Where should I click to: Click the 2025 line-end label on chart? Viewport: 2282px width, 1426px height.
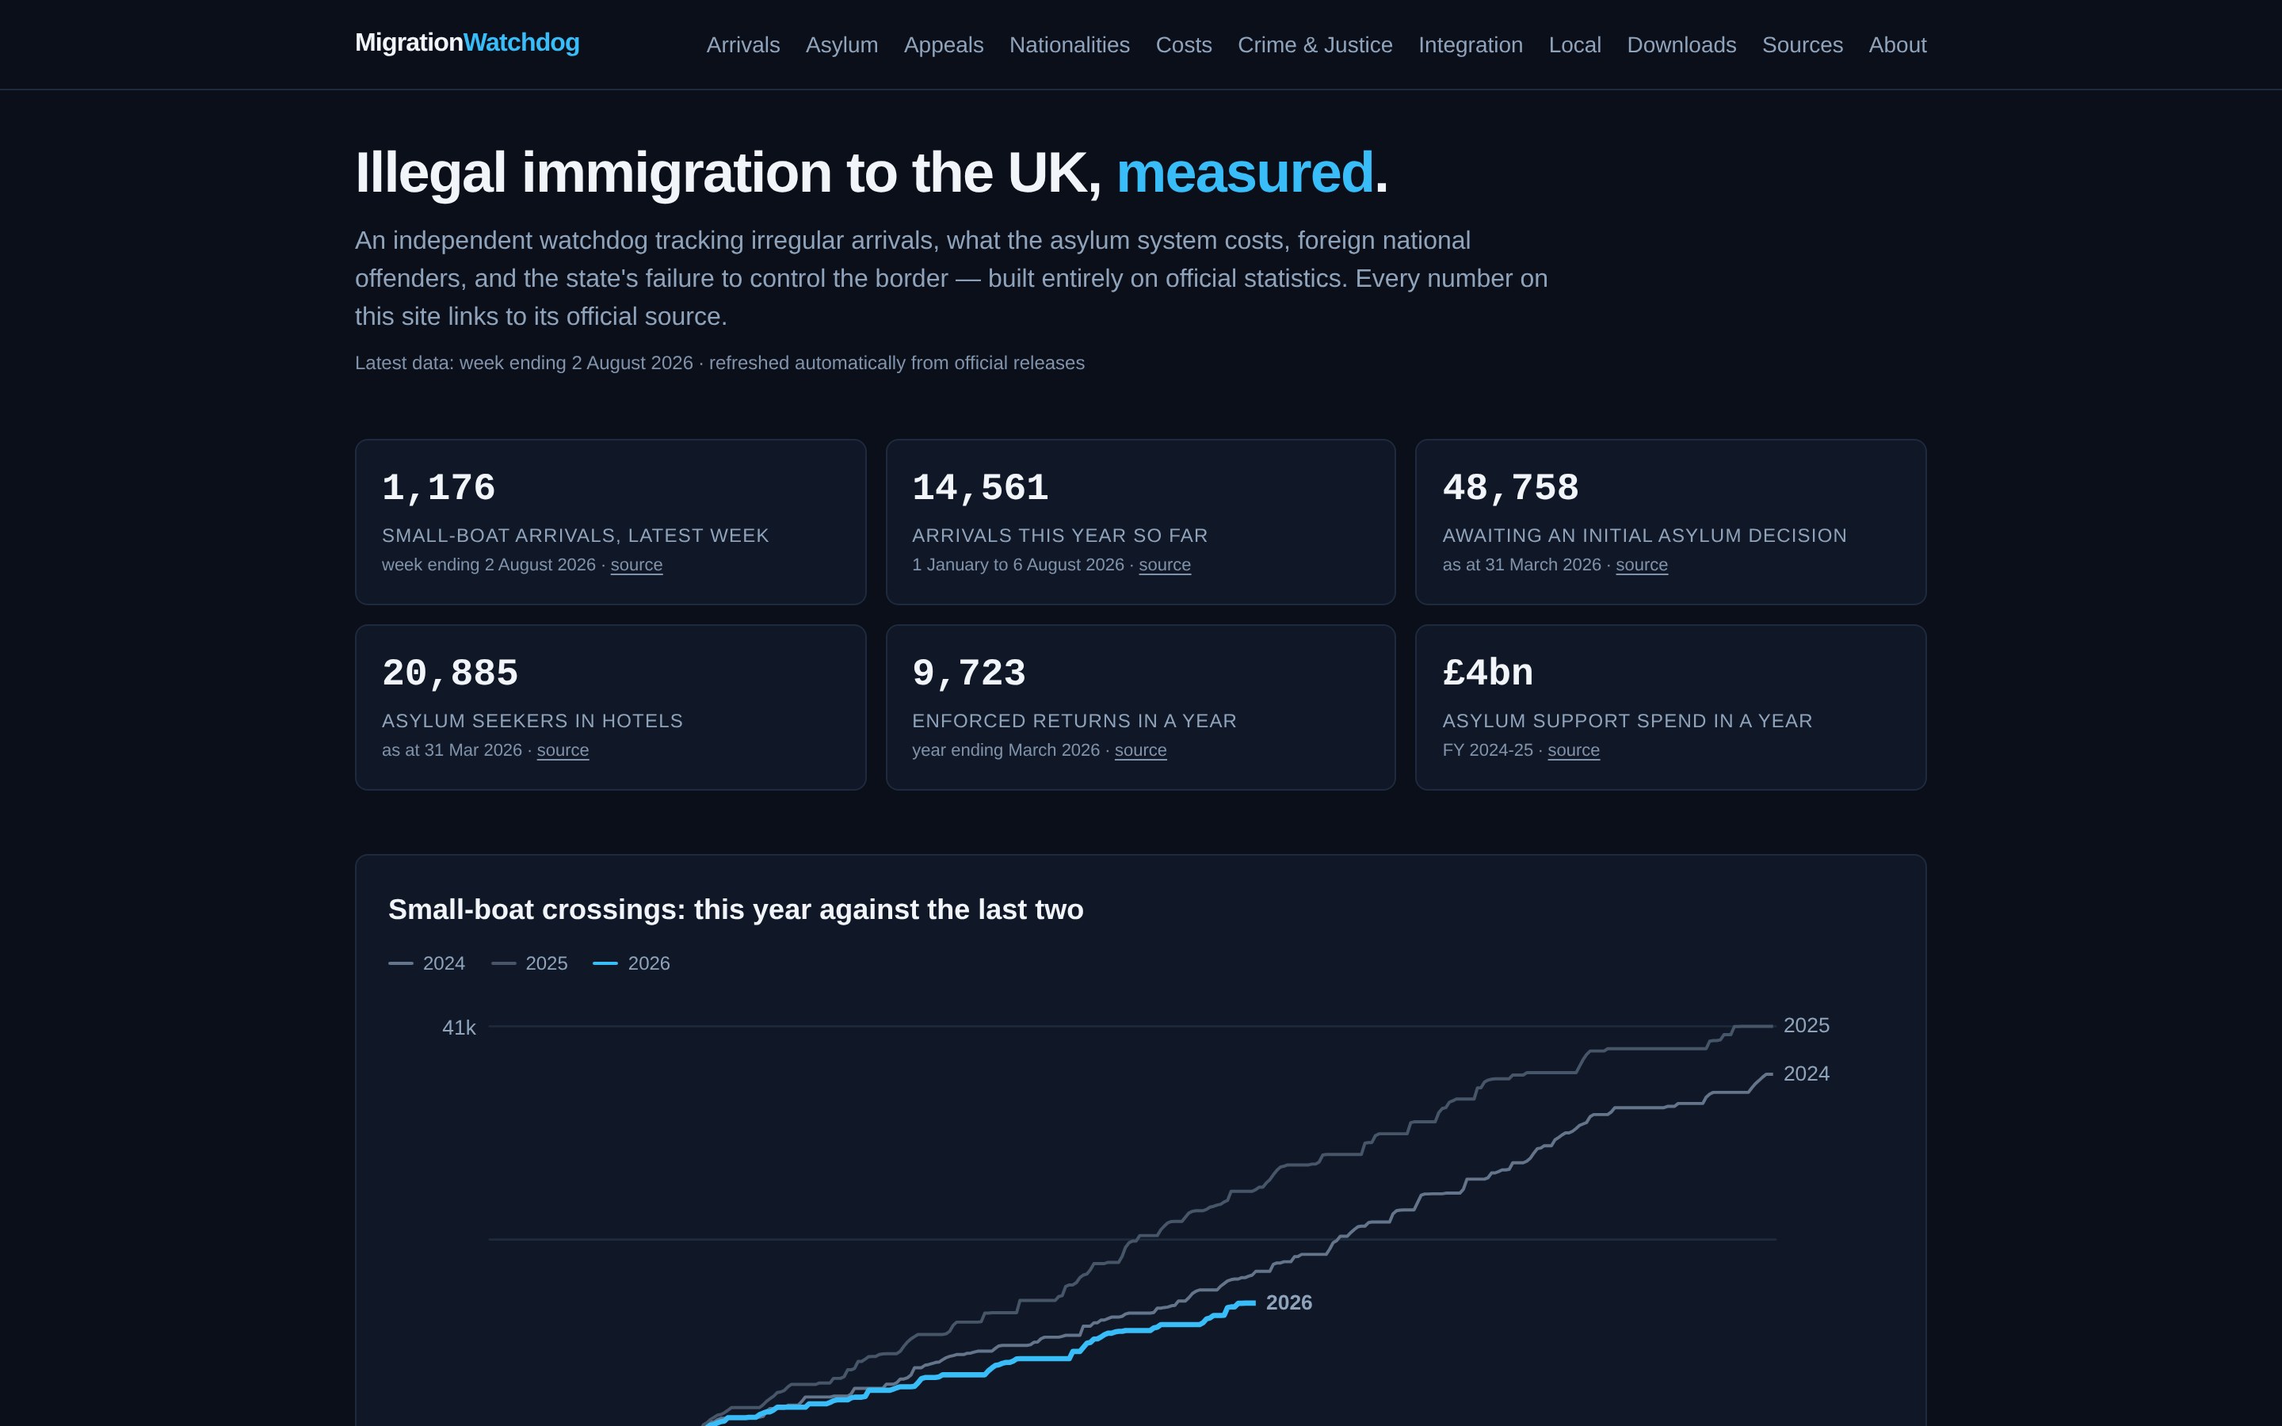(x=1806, y=1025)
